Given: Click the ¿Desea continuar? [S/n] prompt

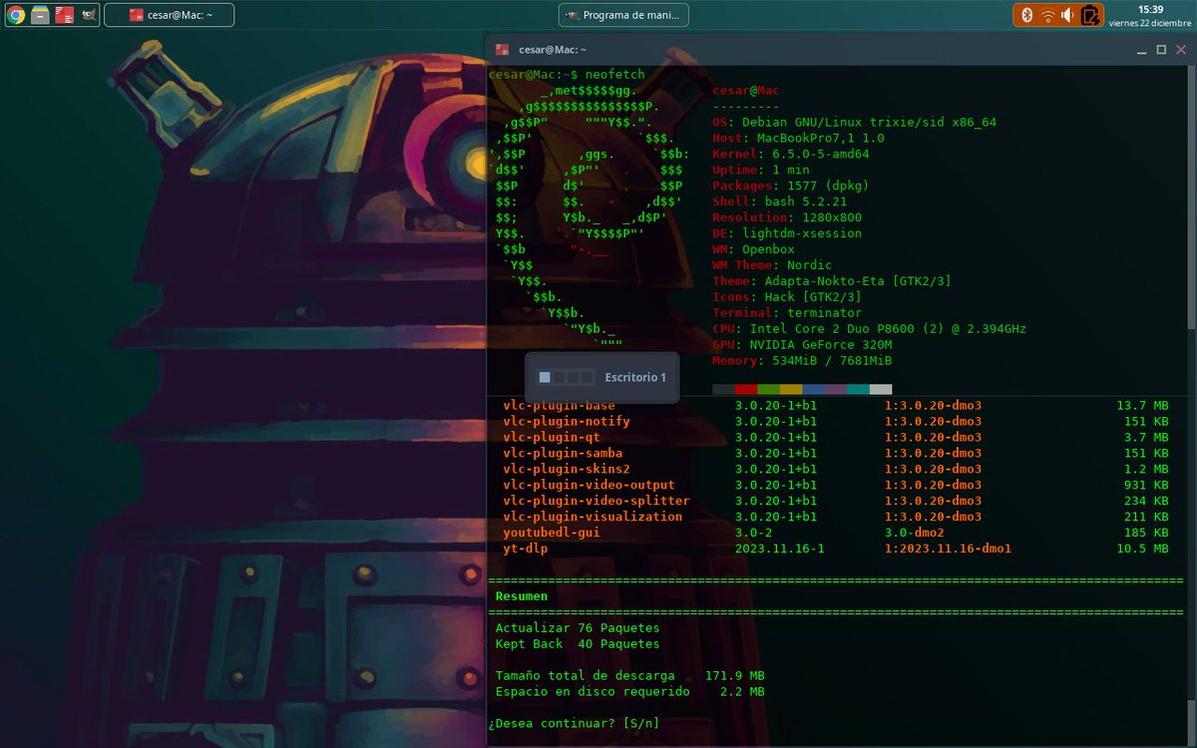Looking at the screenshot, I should 574,724.
